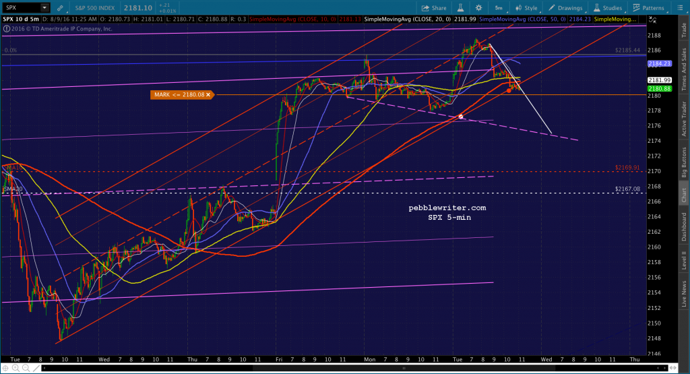The height and width of the screenshot is (374, 690).
Task: Close the MARK <= 2180.08 alert label
Action: tap(208, 94)
